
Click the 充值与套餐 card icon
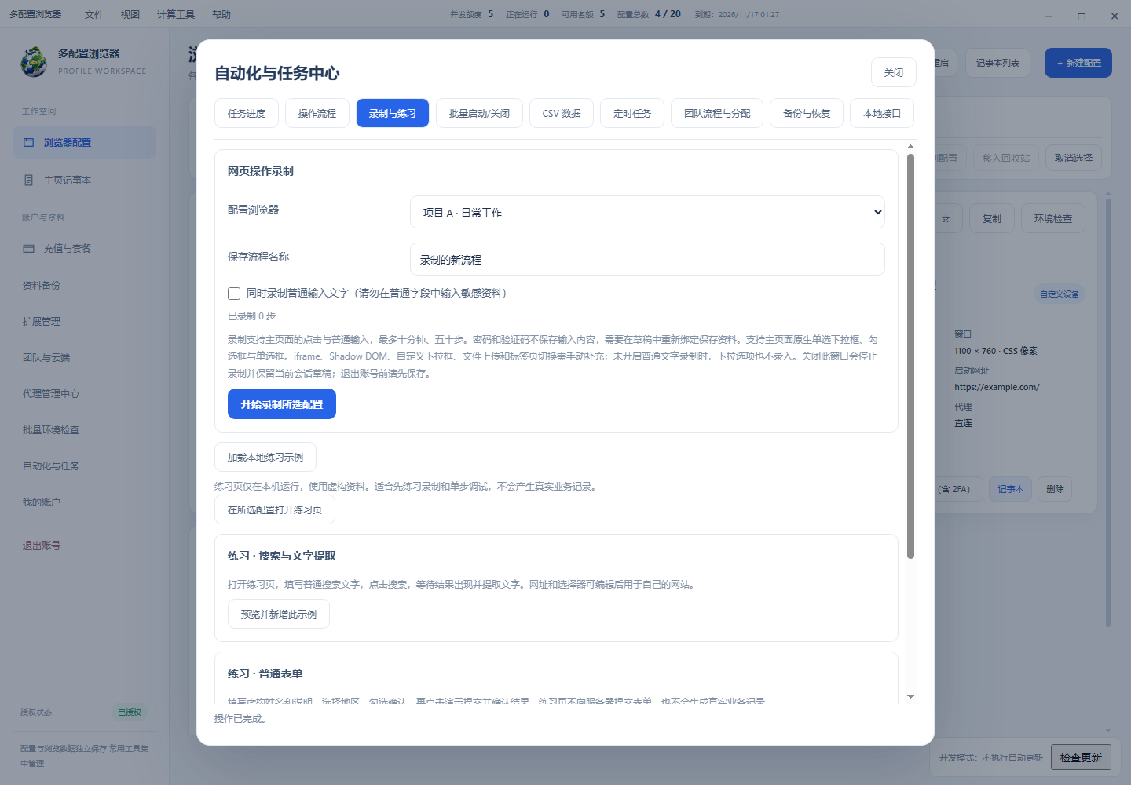(29, 249)
